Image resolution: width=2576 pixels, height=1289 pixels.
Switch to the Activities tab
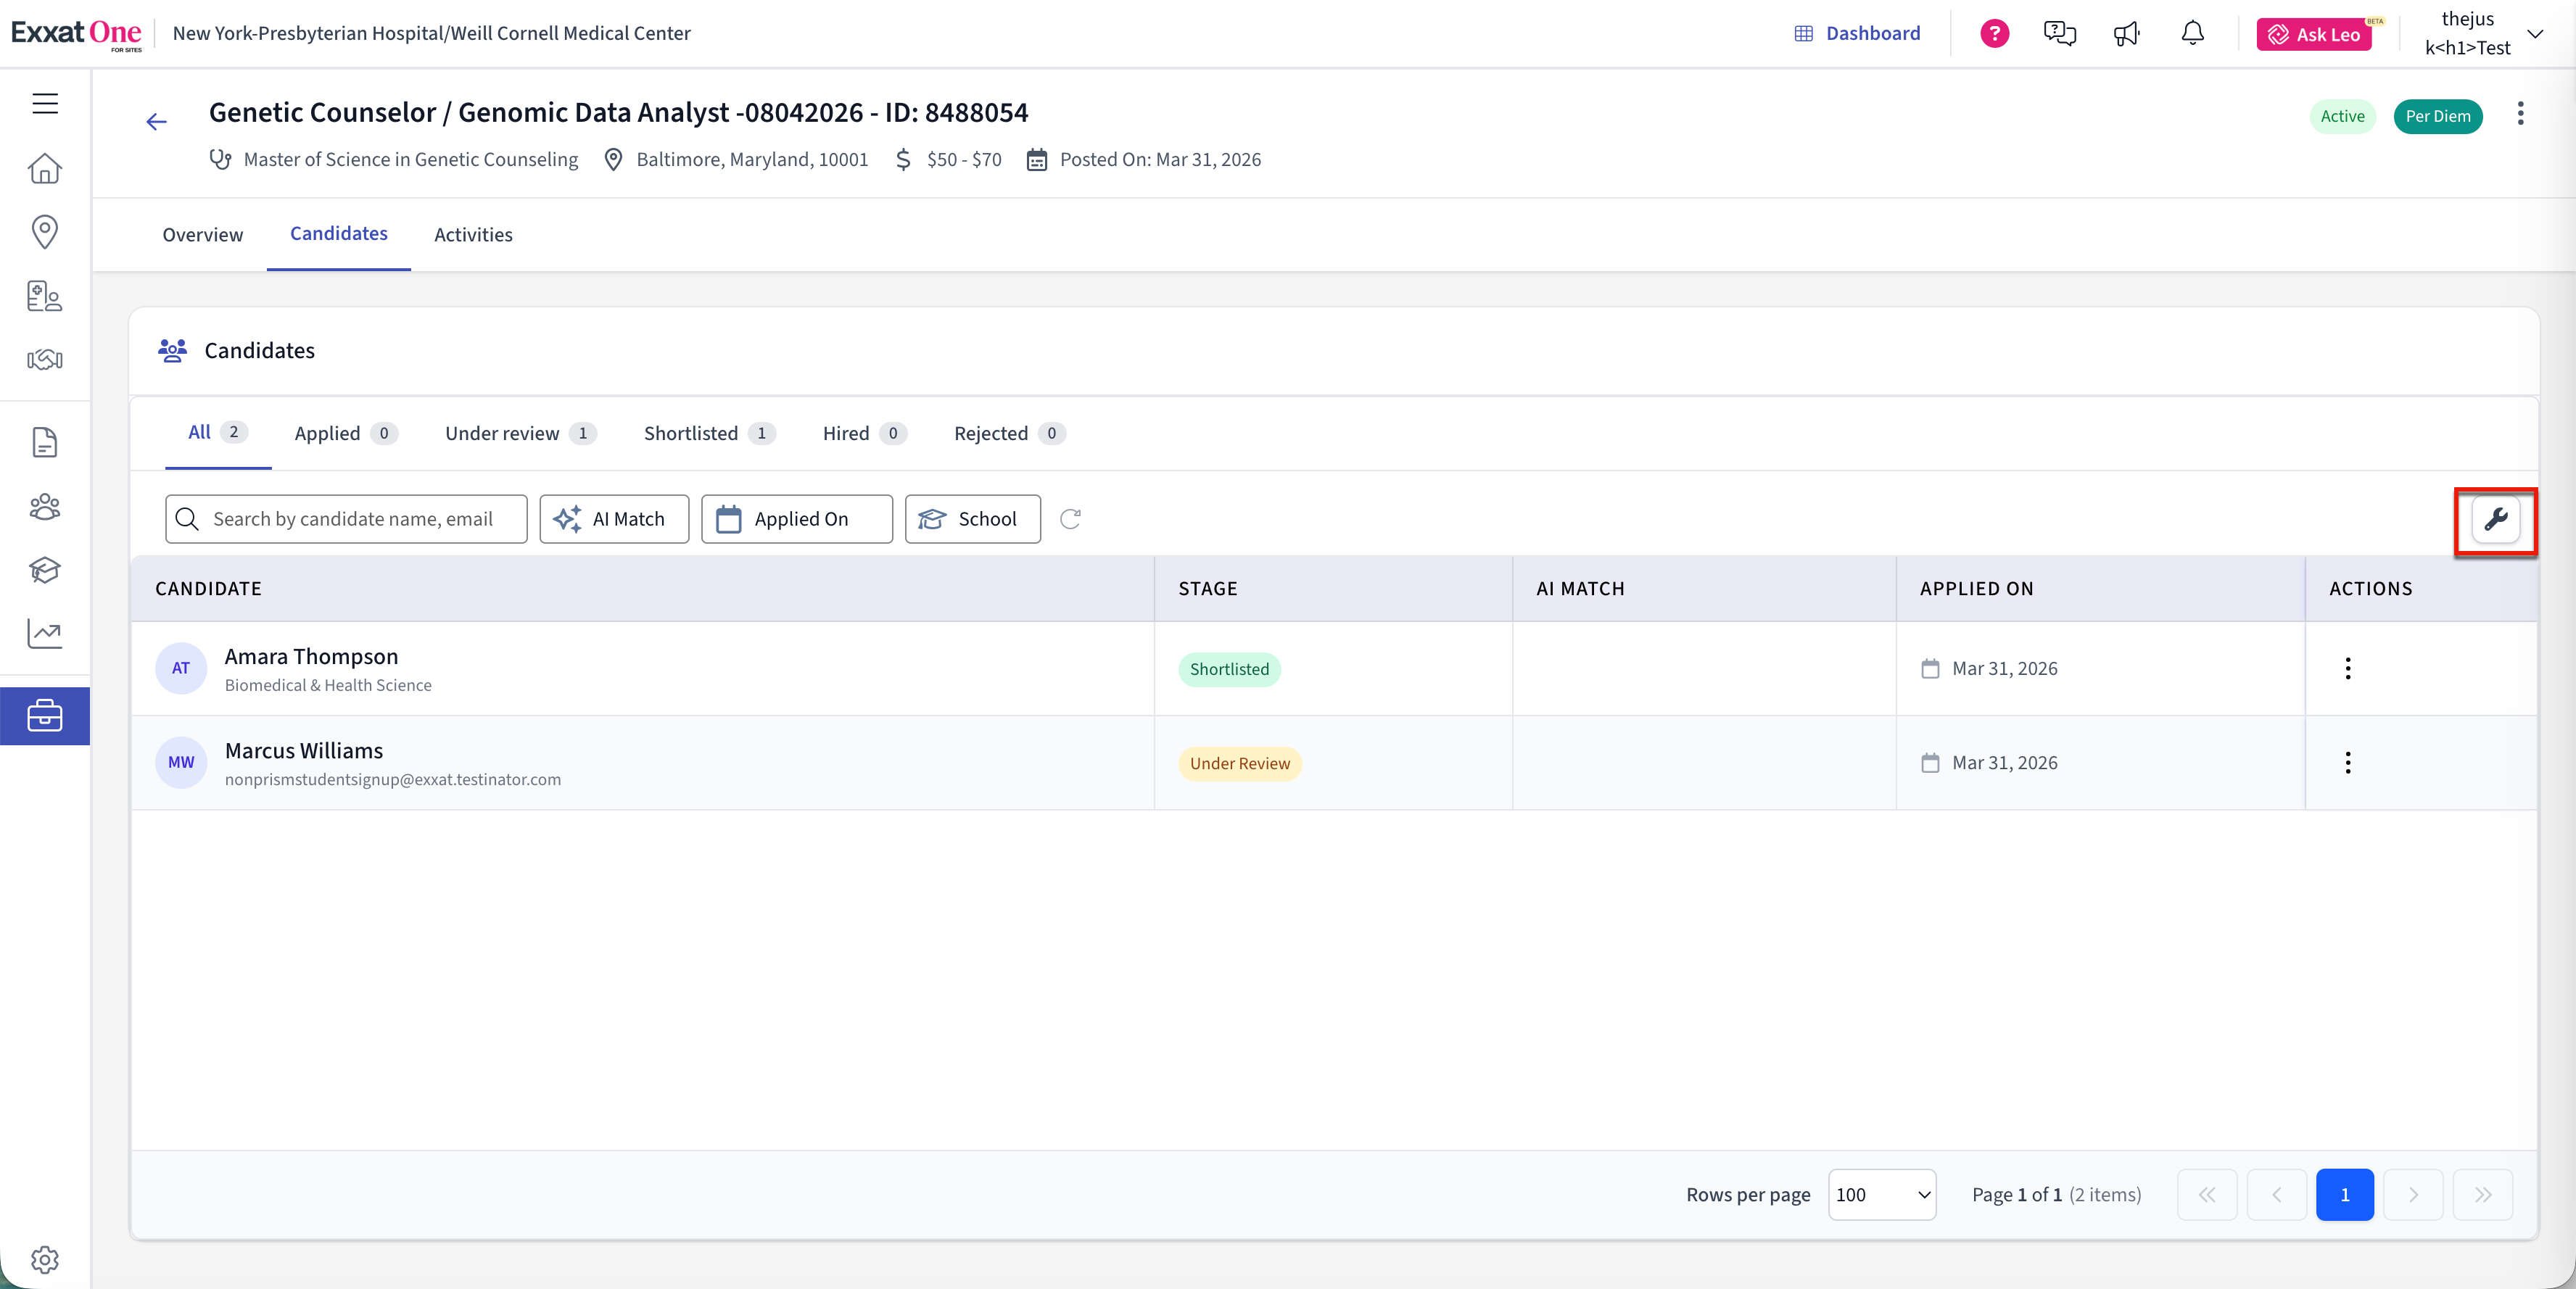(473, 234)
